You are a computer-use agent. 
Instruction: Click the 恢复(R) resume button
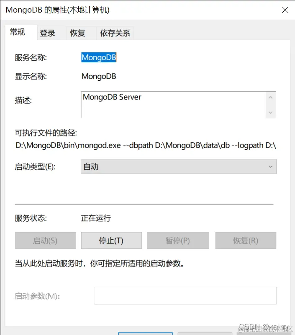[x=246, y=240]
